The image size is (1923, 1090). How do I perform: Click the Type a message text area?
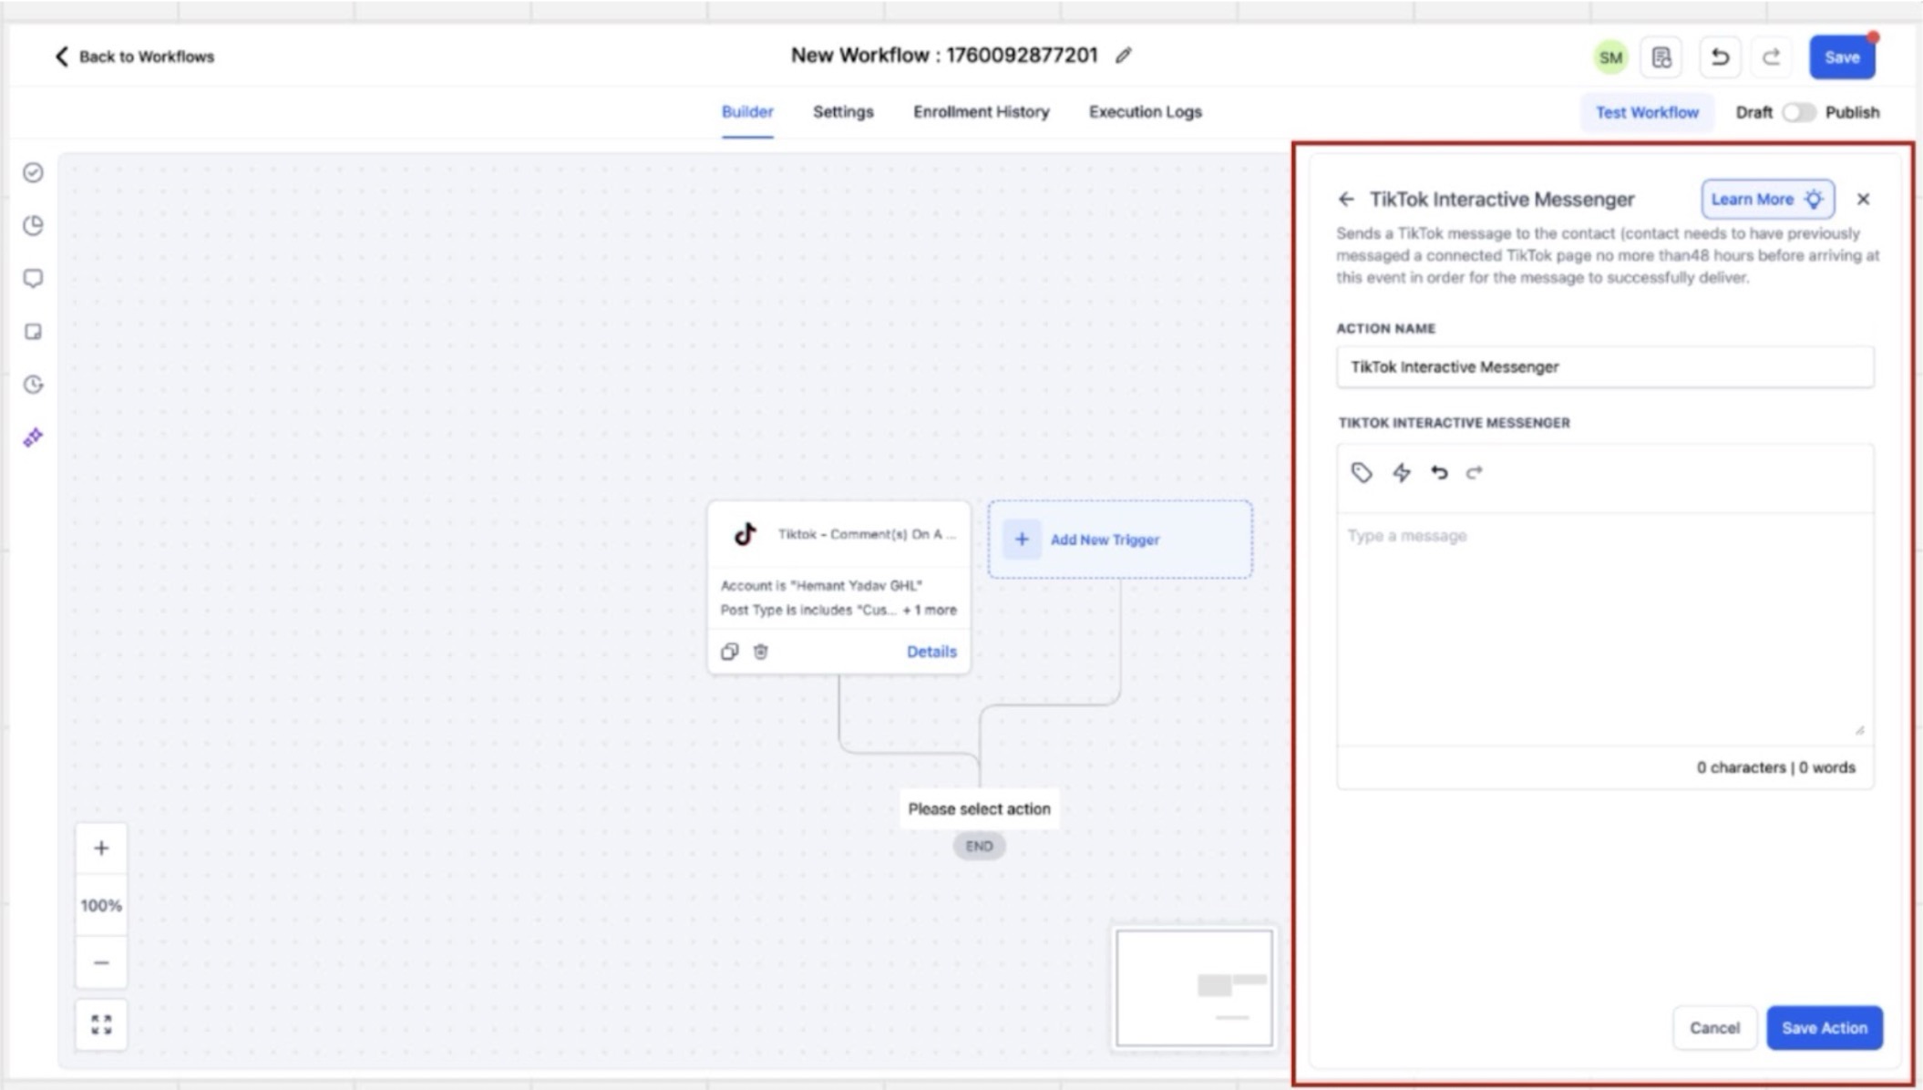point(1604,629)
